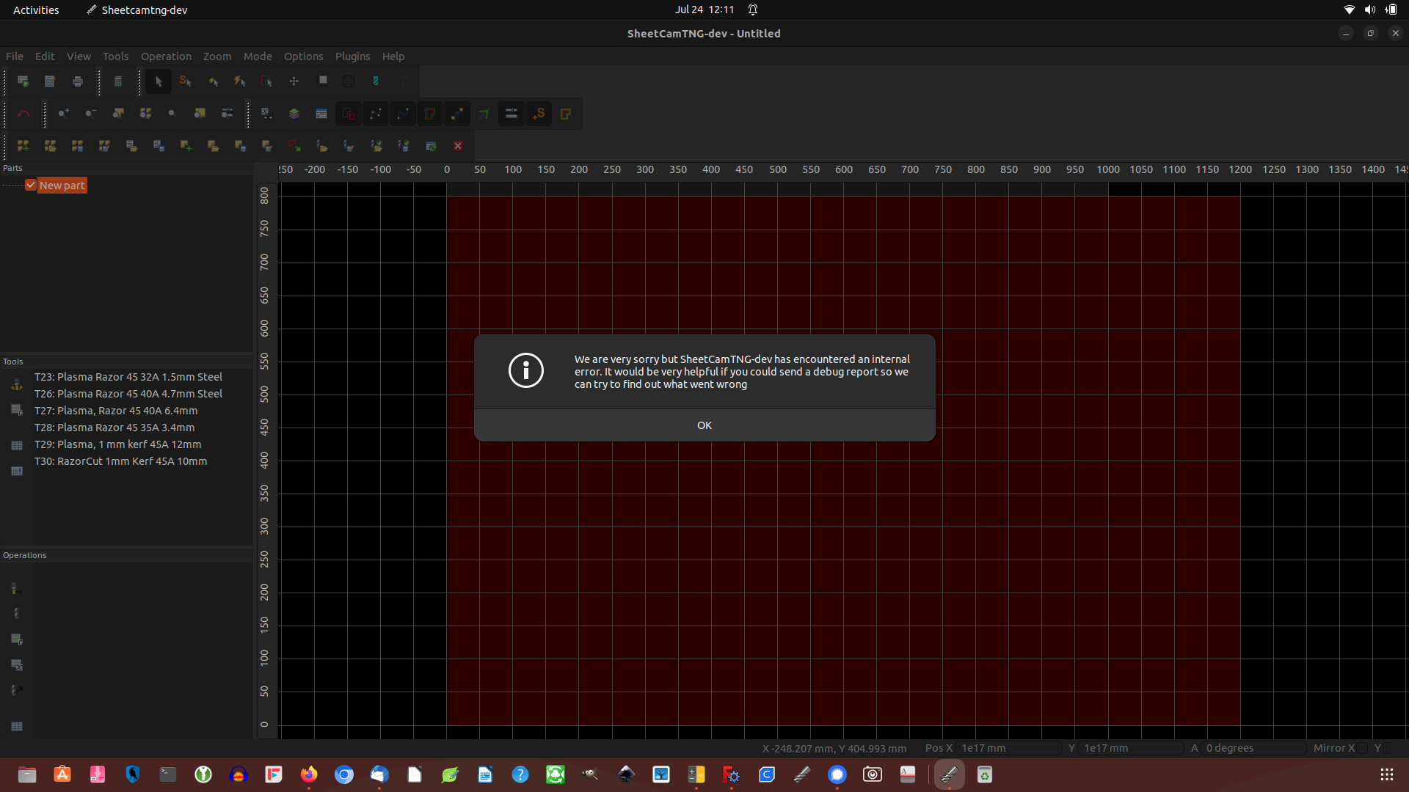The image size is (1409, 792).
Task: Open the View menu
Action: click(x=79, y=56)
